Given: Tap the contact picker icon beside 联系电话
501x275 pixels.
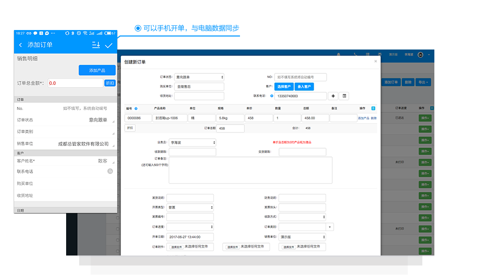Looking at the screenshot, I should [x=110, y=171].
